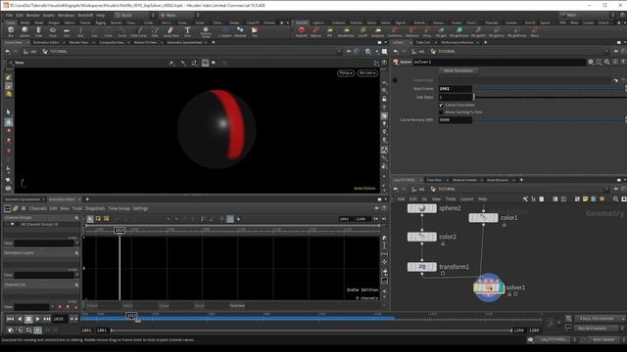The width and height of the screenshot is (627, 352).
Task: Open the Main radial menu dropdown
Action: click(x=179, y=16)
